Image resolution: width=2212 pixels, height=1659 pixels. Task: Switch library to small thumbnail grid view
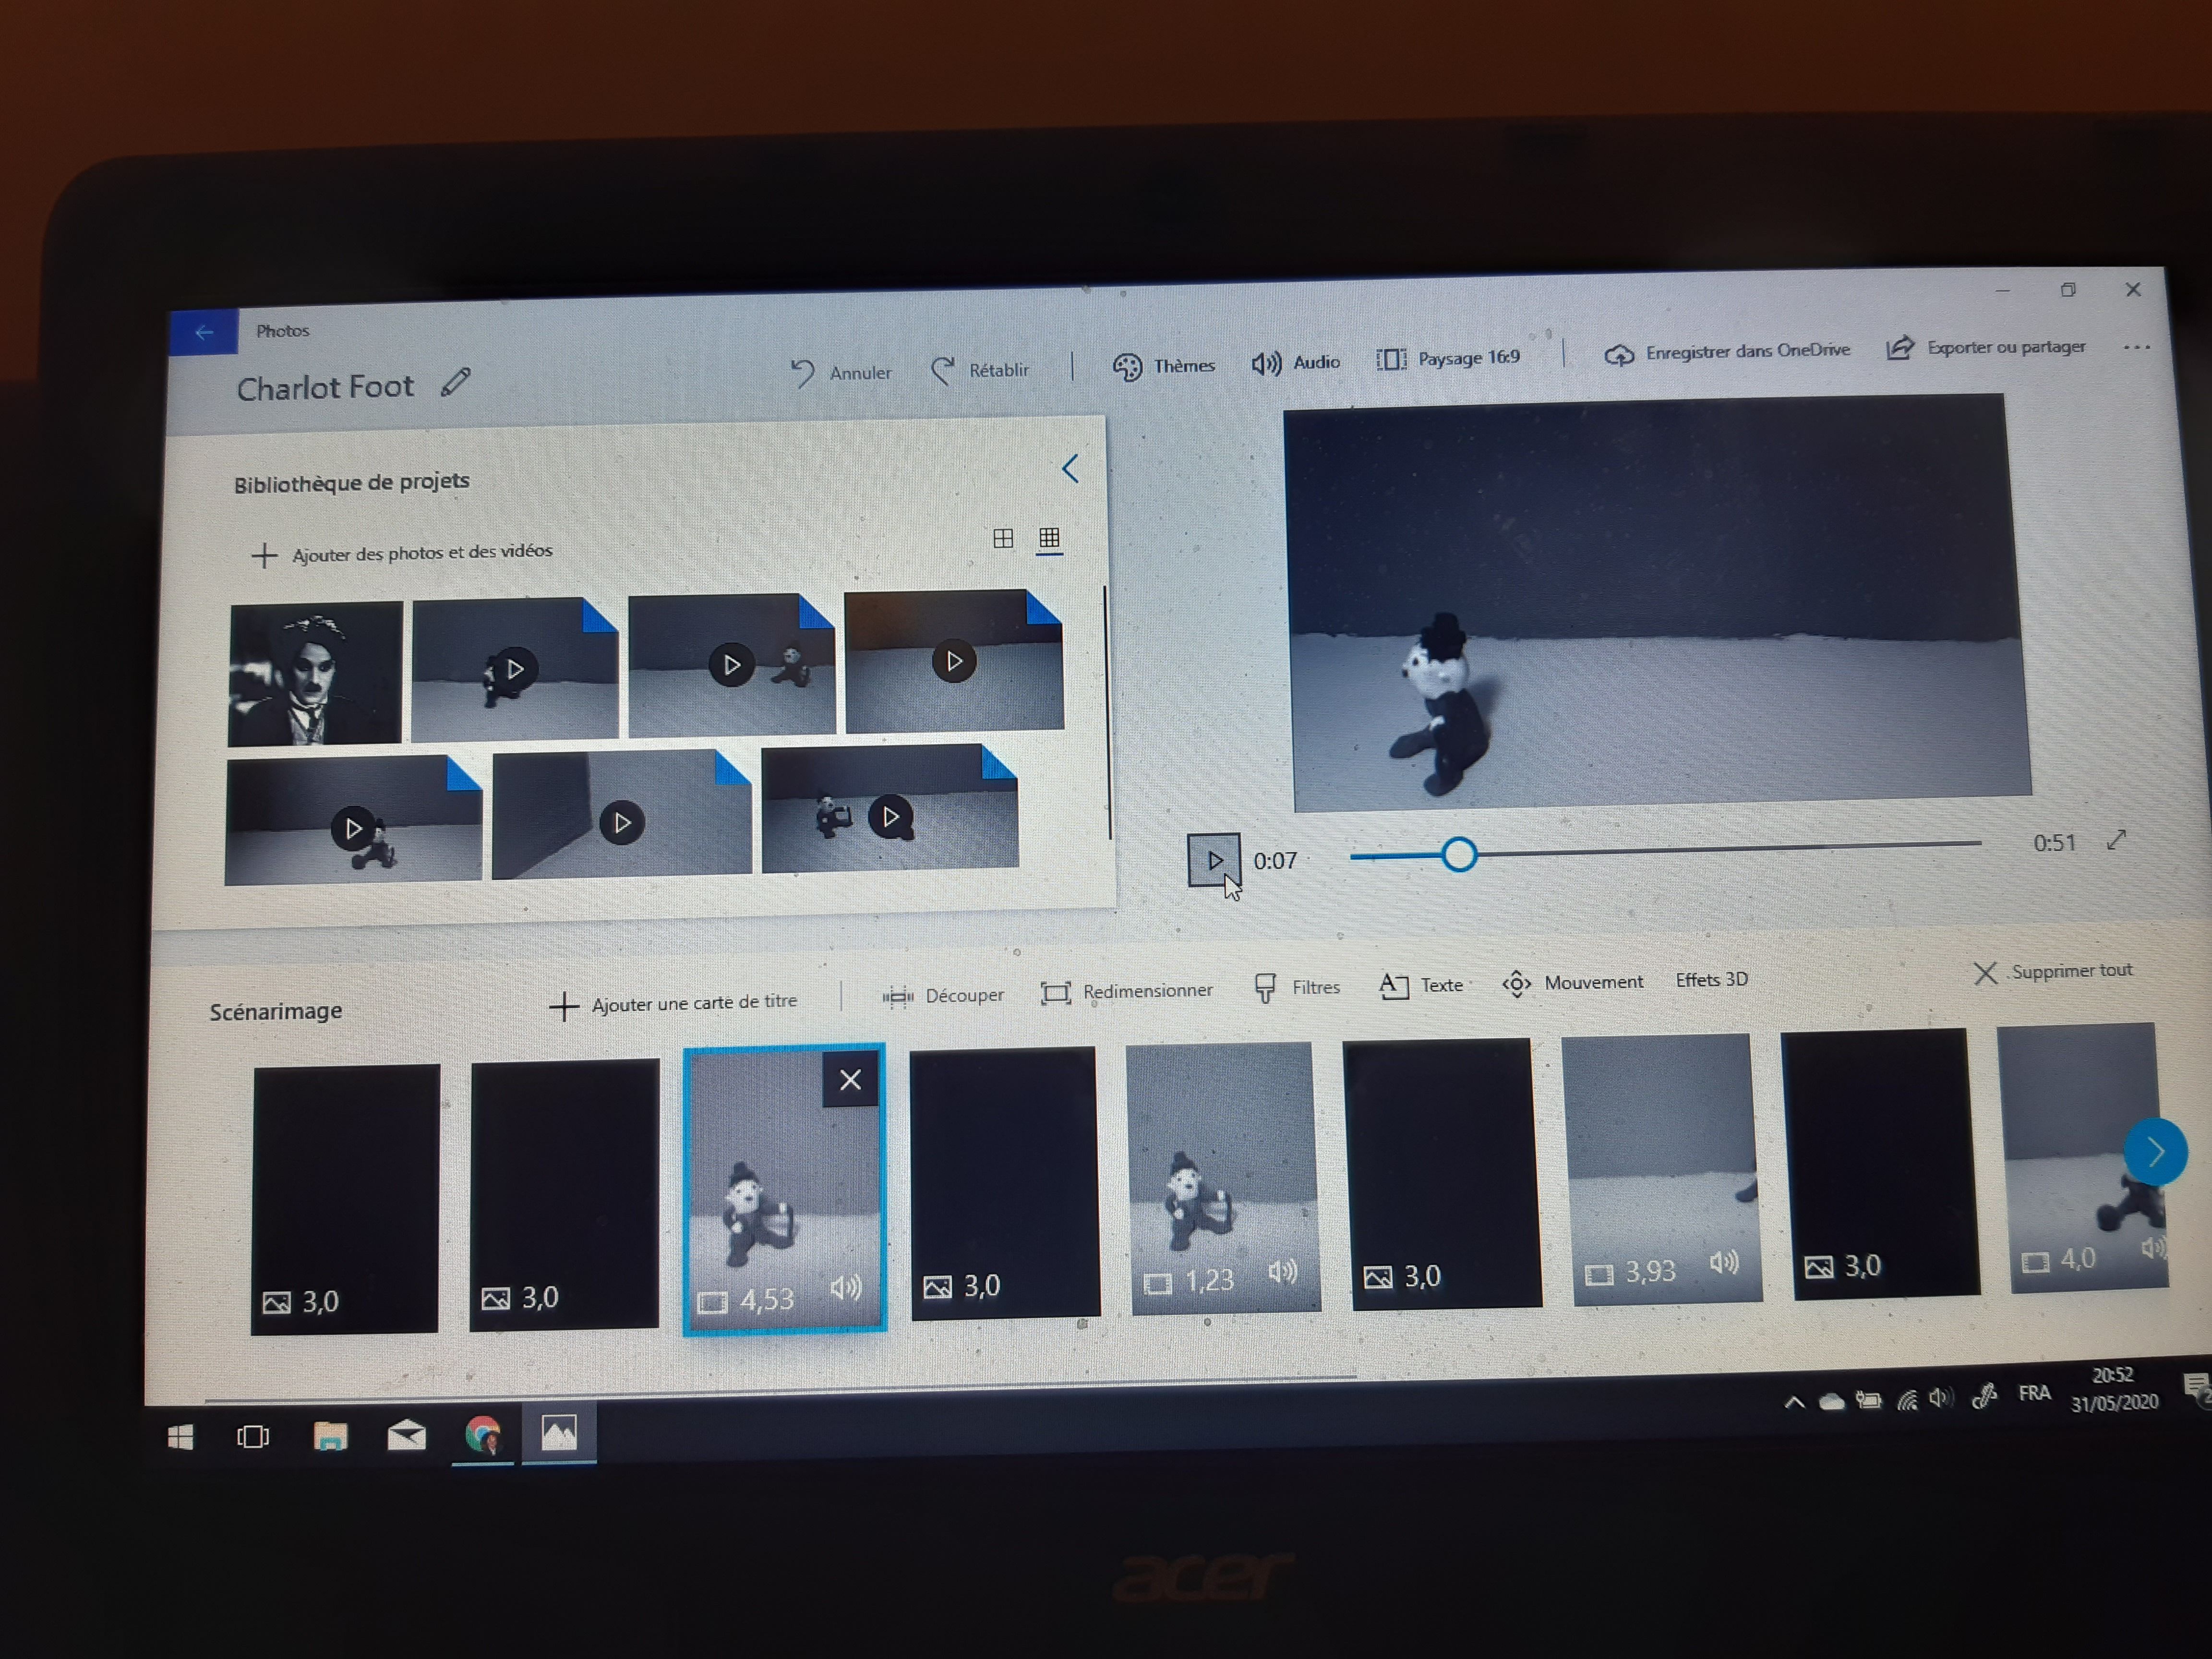[1049, 538]
